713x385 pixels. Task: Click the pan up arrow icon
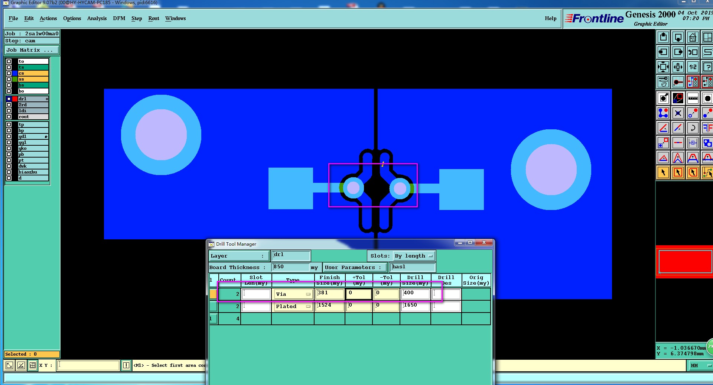[663, 38]
